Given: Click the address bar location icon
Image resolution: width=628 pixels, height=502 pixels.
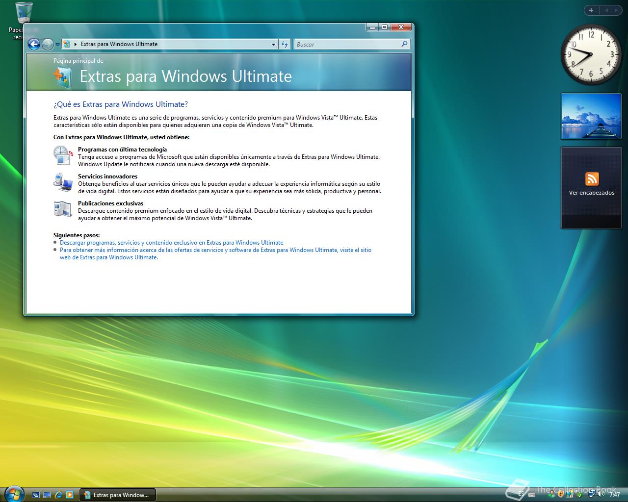Looking at the screenshot, I should 67,44.
